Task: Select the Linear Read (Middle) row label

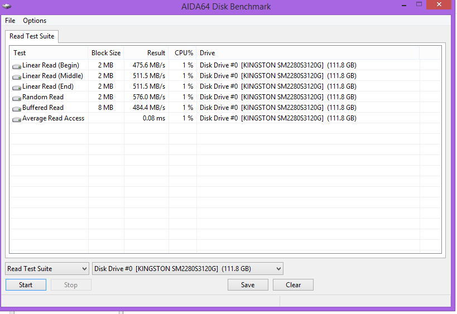Action: 53,76
